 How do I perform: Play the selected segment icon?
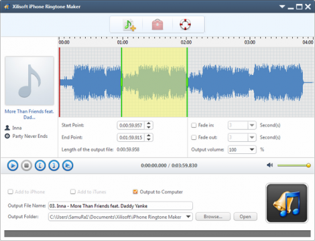coord(68,165)
